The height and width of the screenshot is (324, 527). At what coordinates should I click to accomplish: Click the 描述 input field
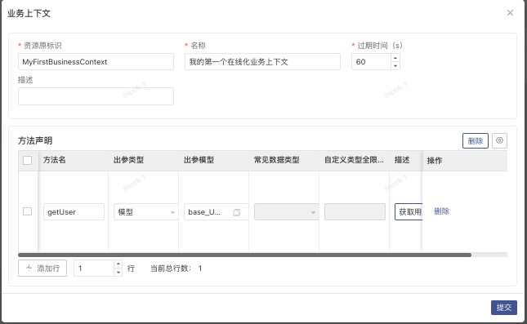coord(96,96)
